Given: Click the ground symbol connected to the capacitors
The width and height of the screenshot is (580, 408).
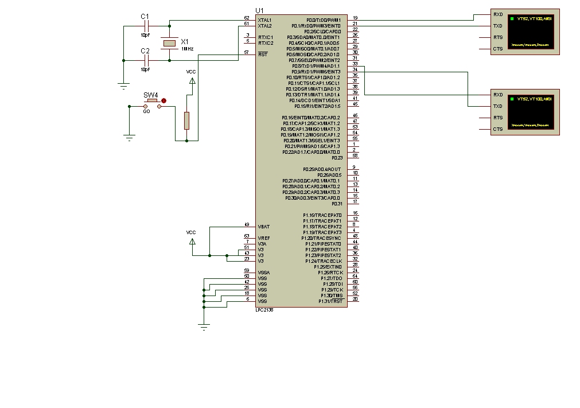Looking at the screenshot, I should click(x=123, y=87).
